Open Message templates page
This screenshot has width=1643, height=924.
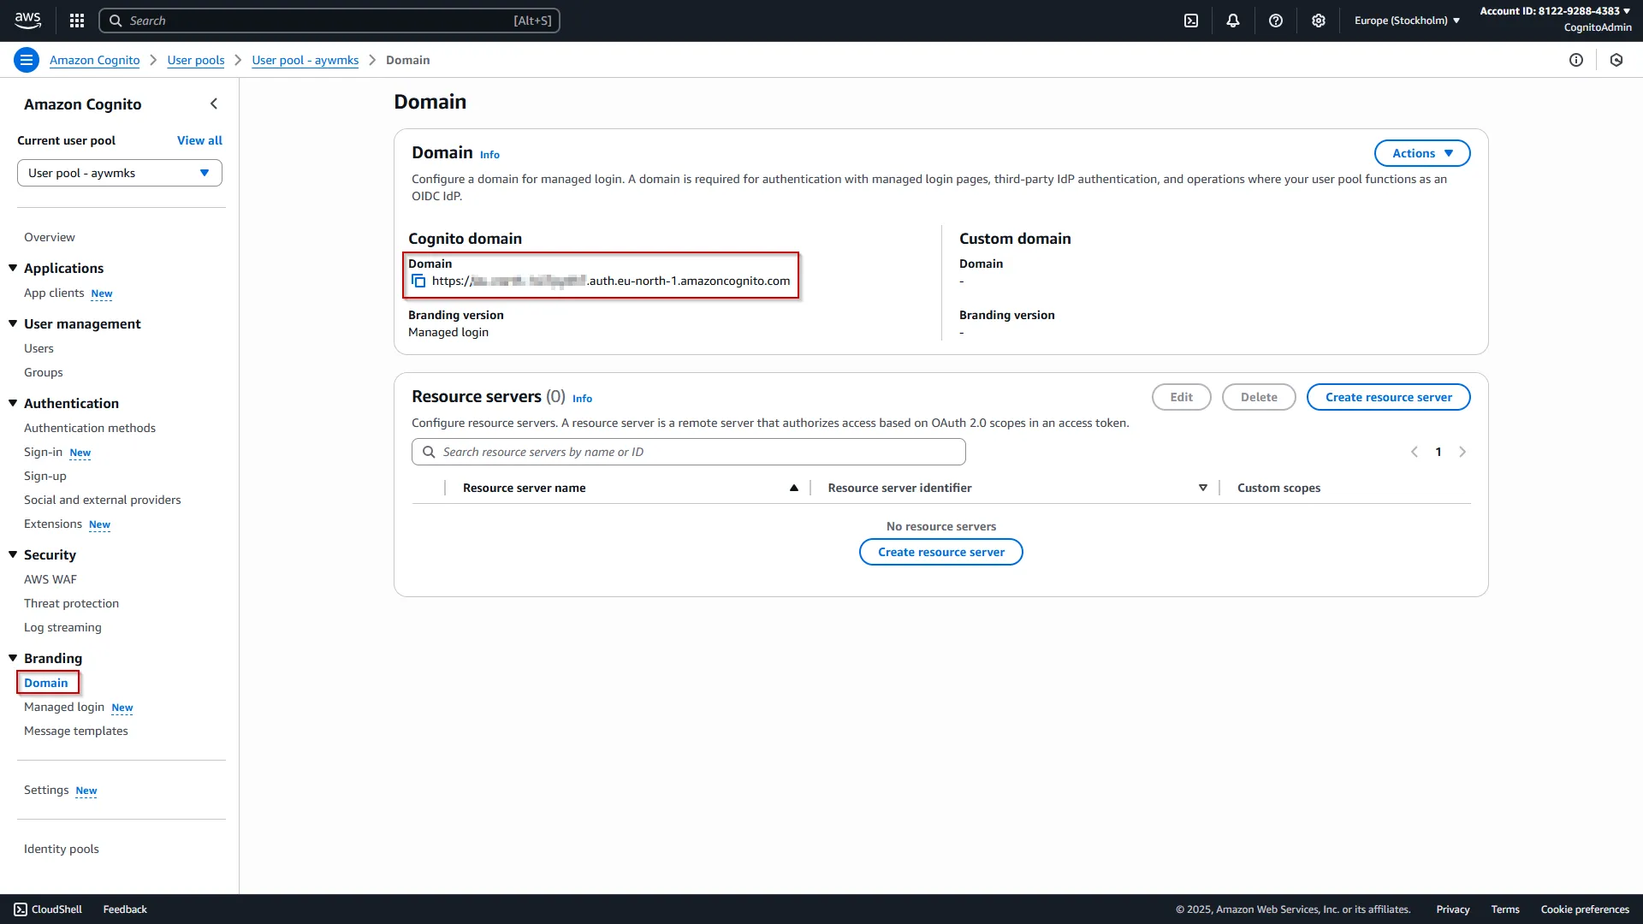(76, 731)
